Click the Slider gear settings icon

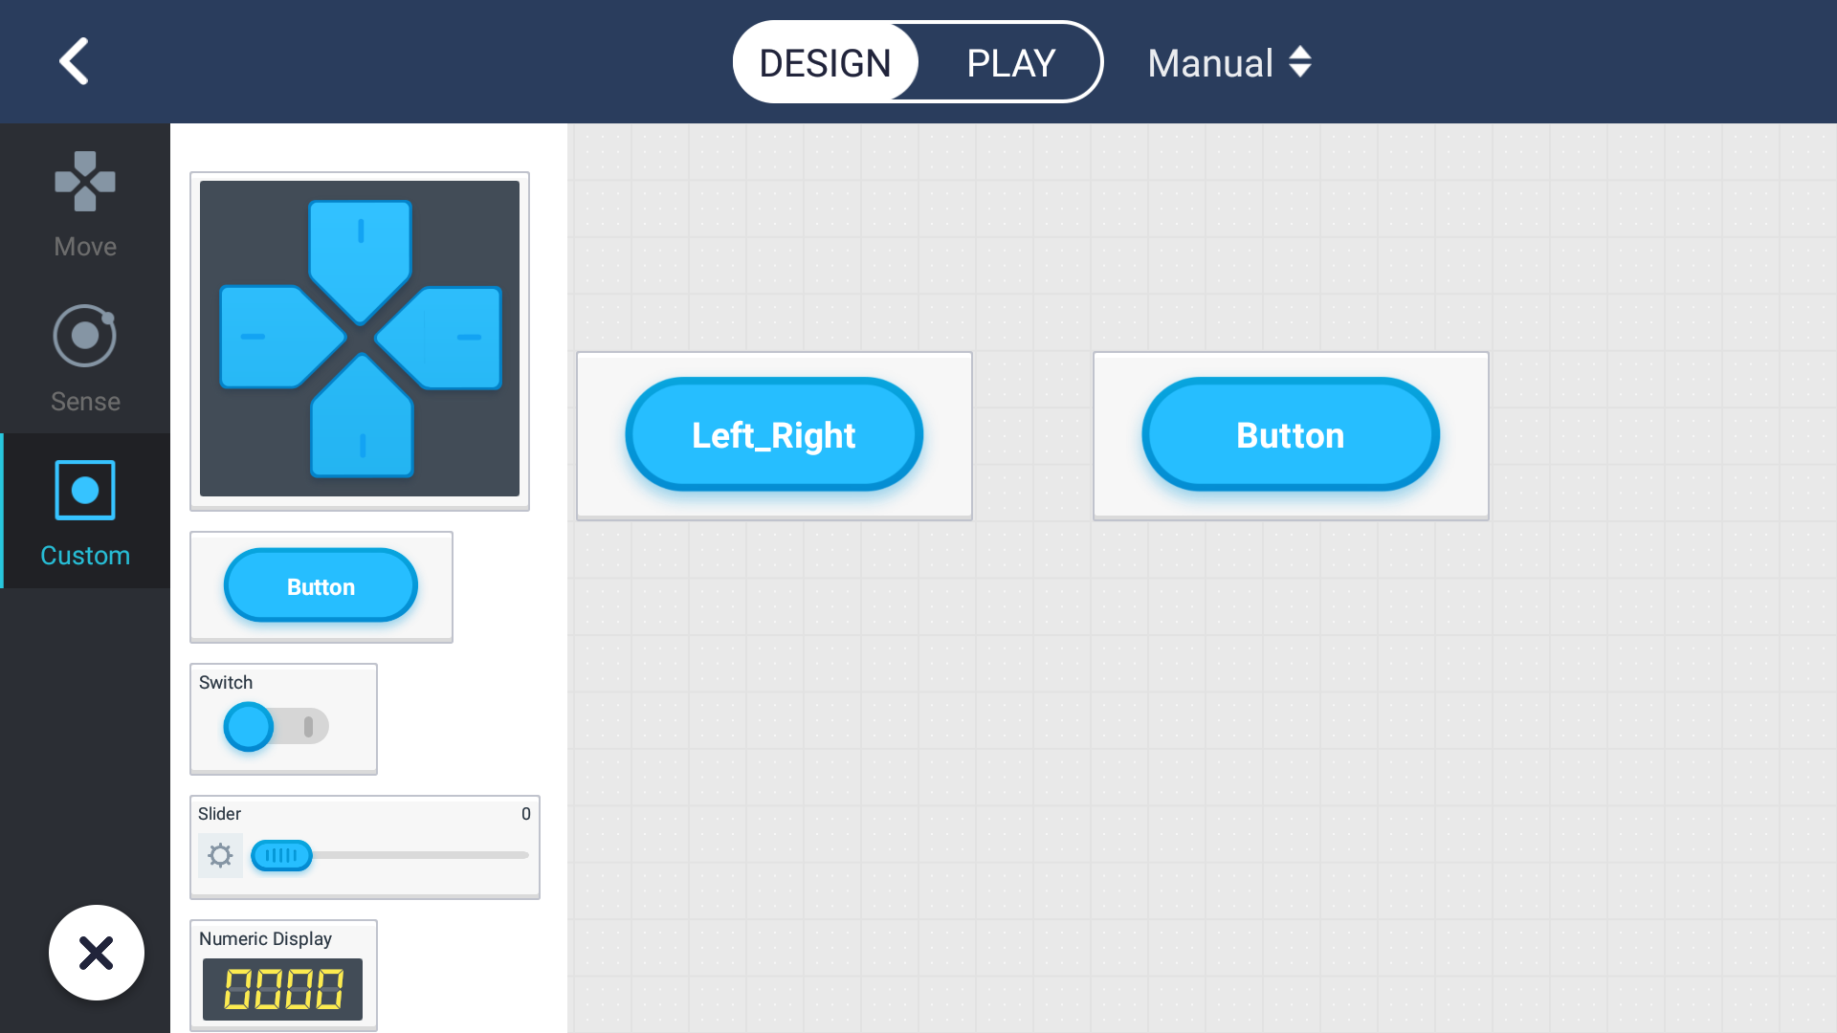(x=220, y=855)
